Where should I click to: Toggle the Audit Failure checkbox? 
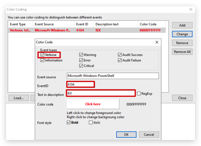click(x=120, y=60)
